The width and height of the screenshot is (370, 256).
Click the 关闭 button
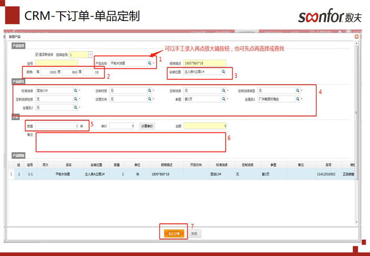pos(194,234)
